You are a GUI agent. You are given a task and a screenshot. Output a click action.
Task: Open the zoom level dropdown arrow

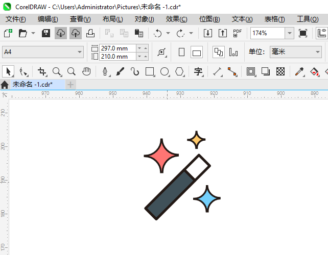coord(290,33)
